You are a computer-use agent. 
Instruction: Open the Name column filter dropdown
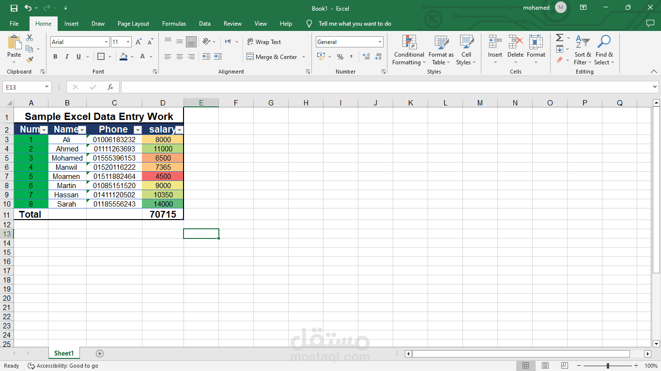82,130
